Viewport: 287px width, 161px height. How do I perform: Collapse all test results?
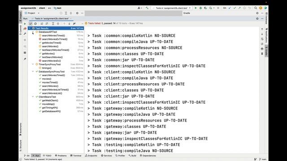point(58,24)
